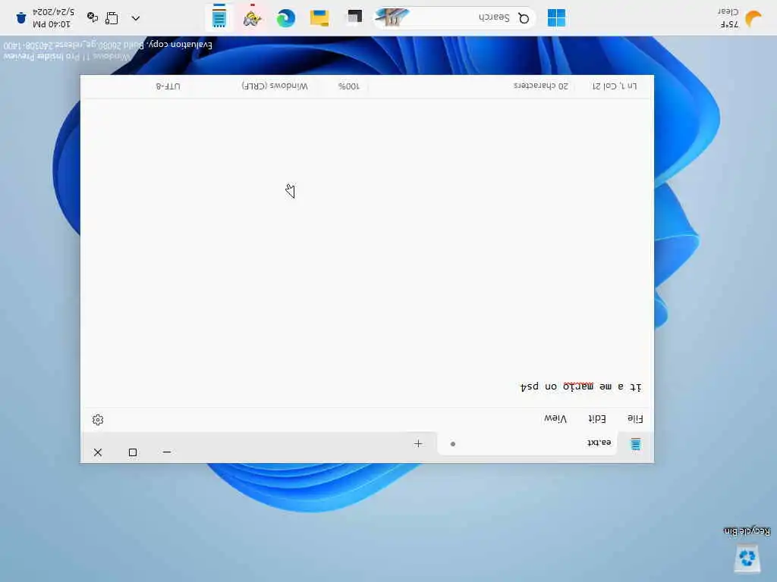Open the clock showing 10:40 PM
The height and width of the screenshot is (582, 777).
[53, 18]
